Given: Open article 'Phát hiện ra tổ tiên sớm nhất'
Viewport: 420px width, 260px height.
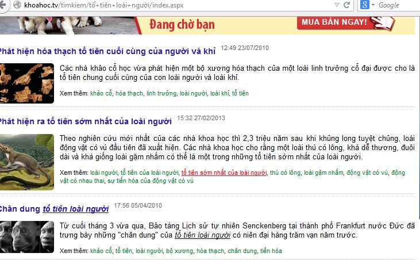Looking at the screenshot, I should [86, 121].
